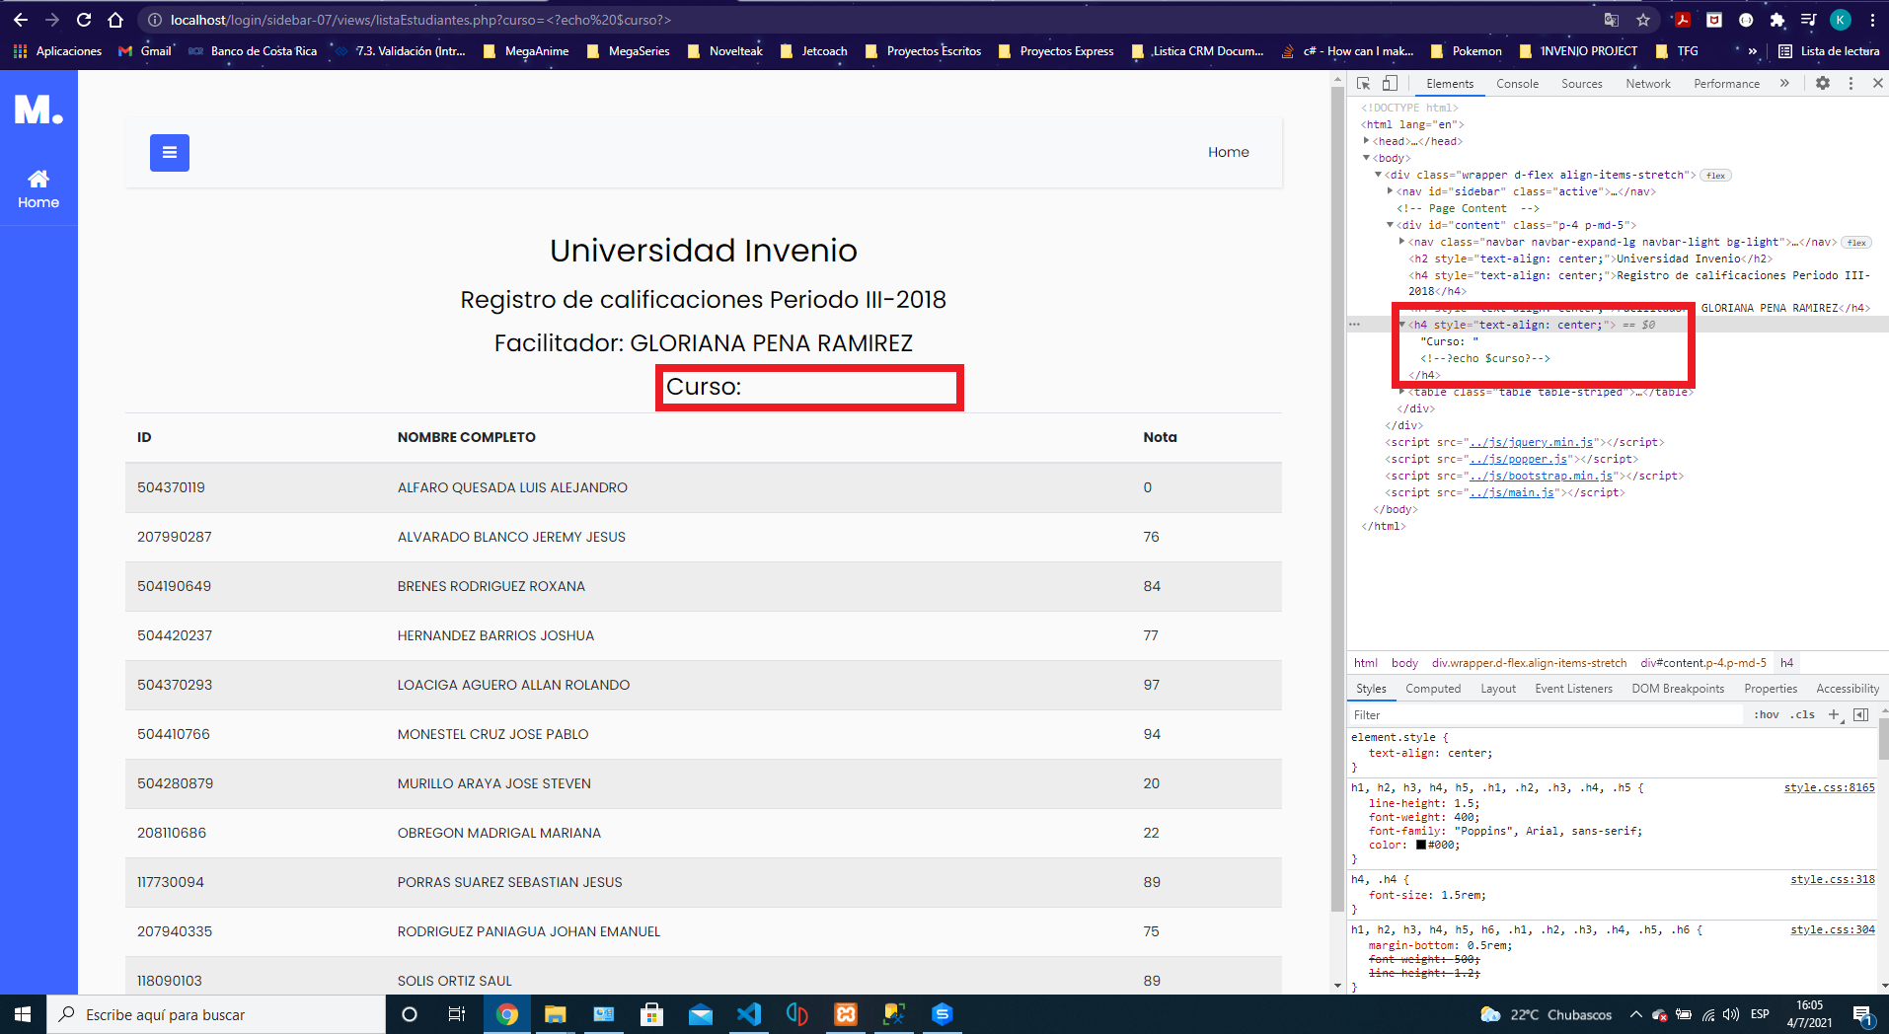The width and height of the screenshot is (1889, 1034).
Task: Expand the nav navbar-expand-lg node
Action: 1402,242
